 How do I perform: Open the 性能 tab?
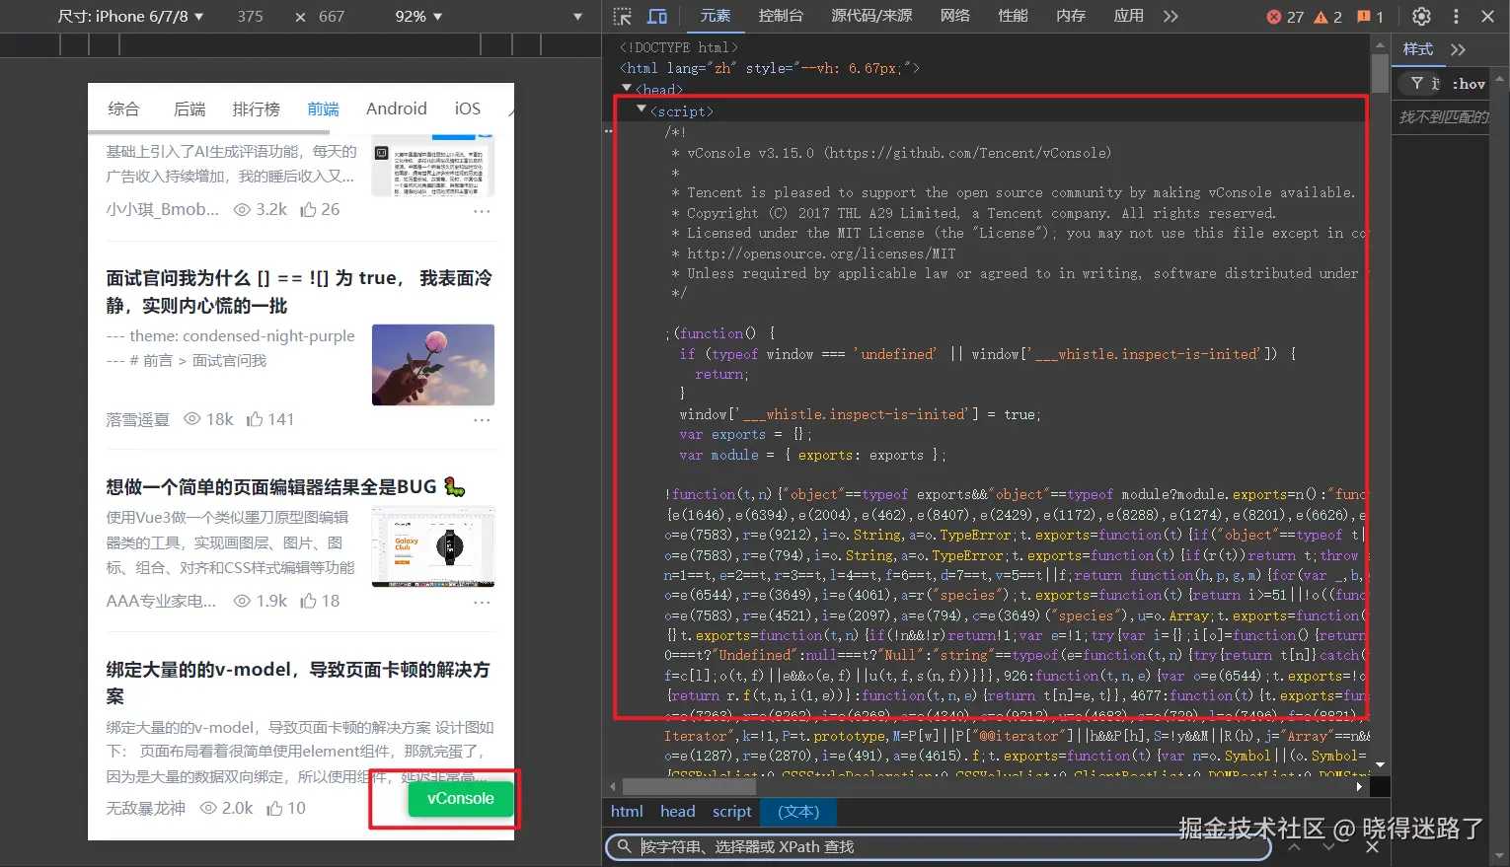(1013, 16)
